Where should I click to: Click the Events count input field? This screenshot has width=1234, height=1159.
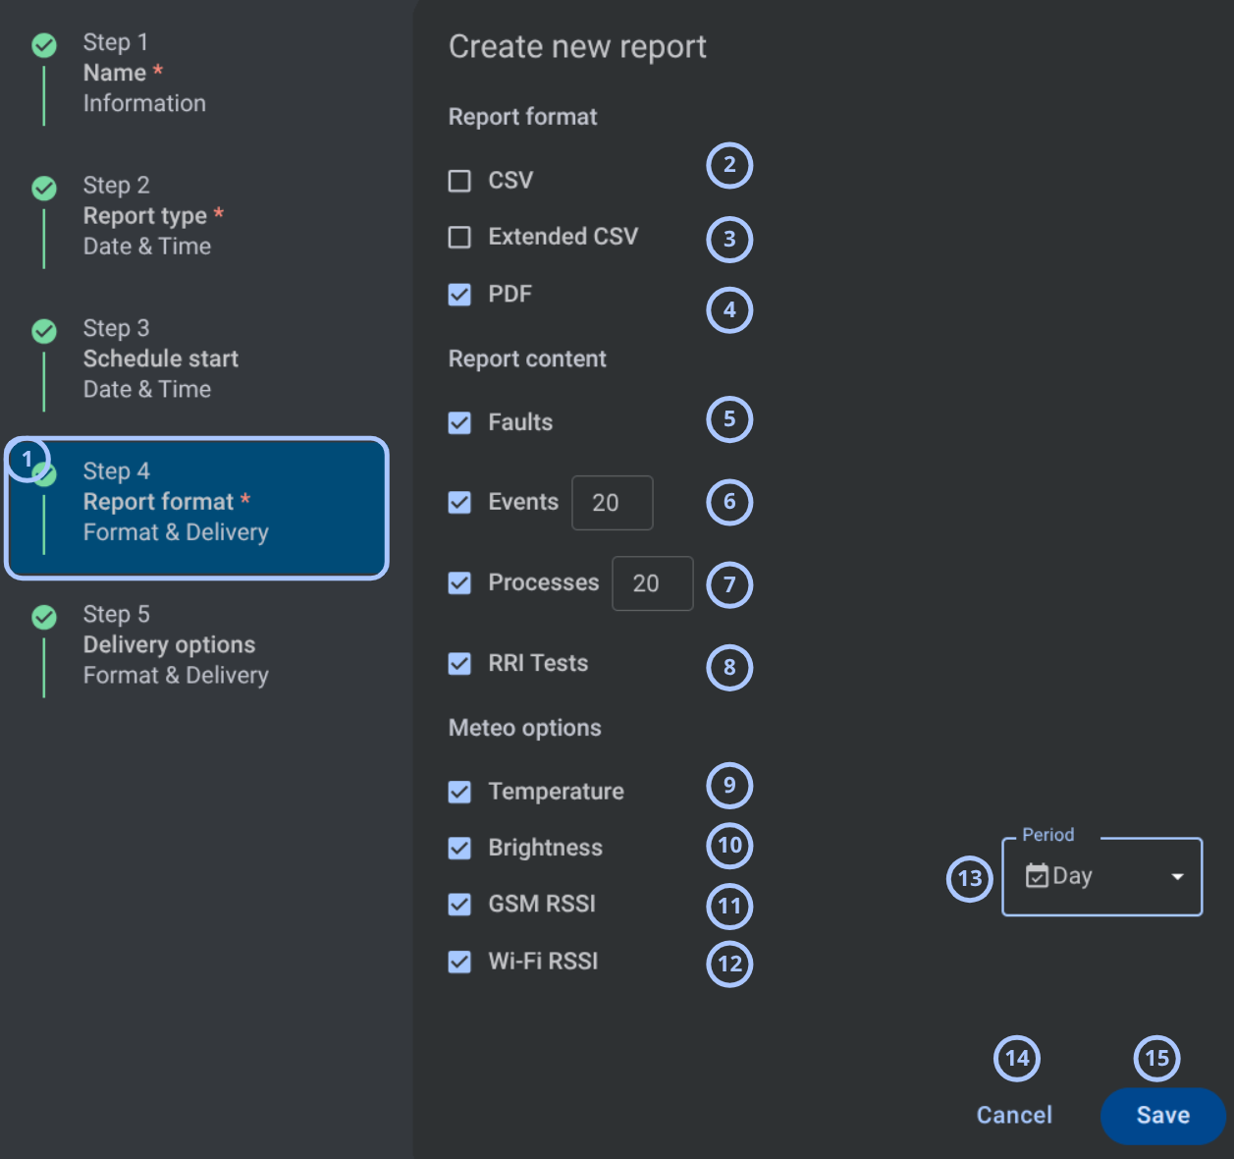coord(613,503)
